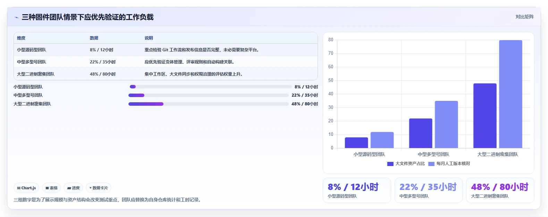Viewport: 548px width, 217px height.
Task: Click the 数据 column header
Action: tap(94, 38)
